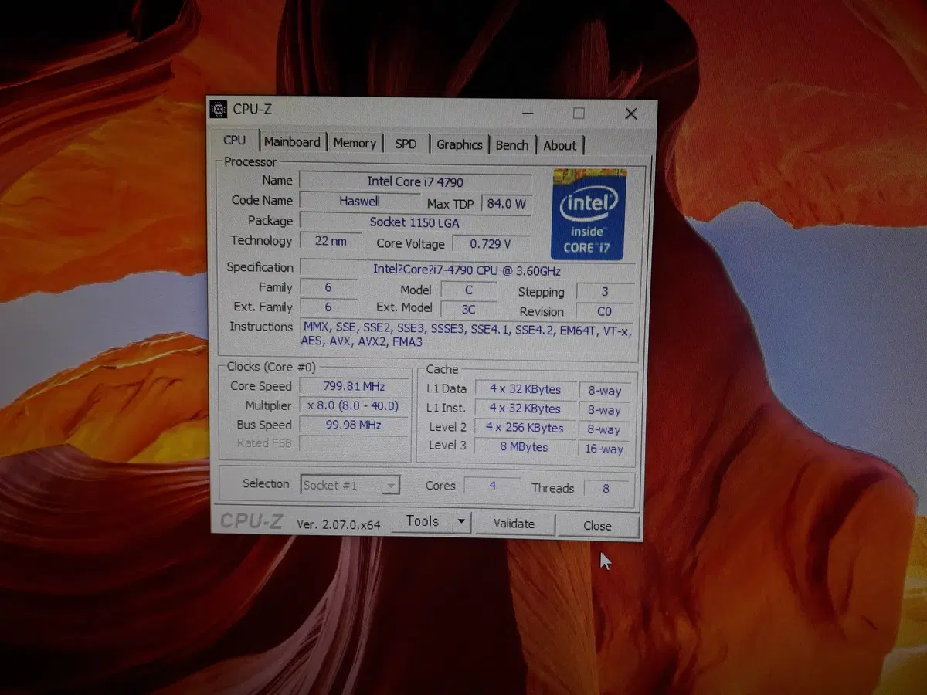Click the Technology value '22 nm'
927x695 pixels.
(x=330, y=241)
